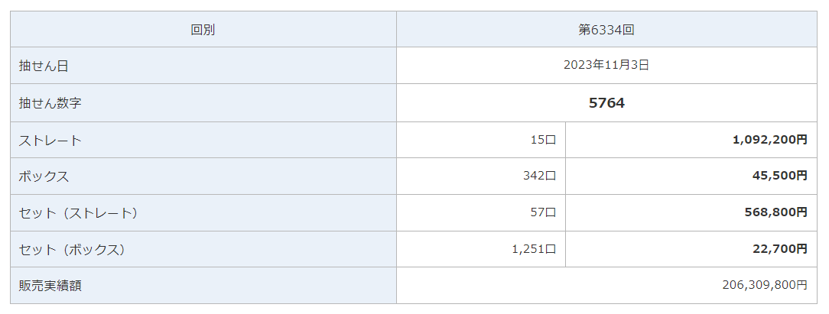Image resolution: width=829 pixels, height=314 pixels.
Task: Click the 回別 header cell
Action: pyautogui.click(x=203, y=30)
